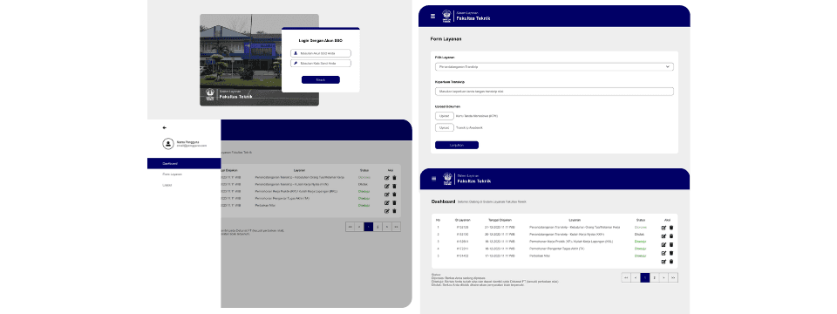The image size is (837, 314).
Task: Click the university logo in the Form Layanan header
Action: (x=446, y=16)
